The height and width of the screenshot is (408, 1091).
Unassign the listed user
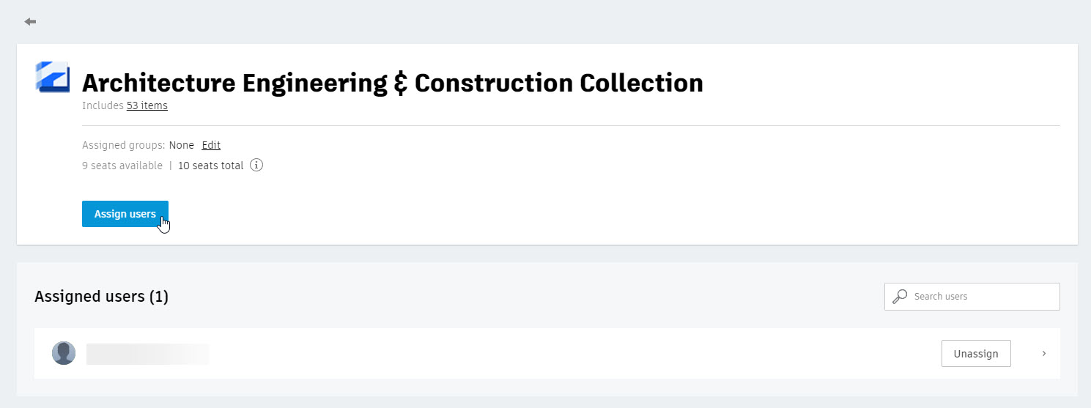click(x=976, y=354)
